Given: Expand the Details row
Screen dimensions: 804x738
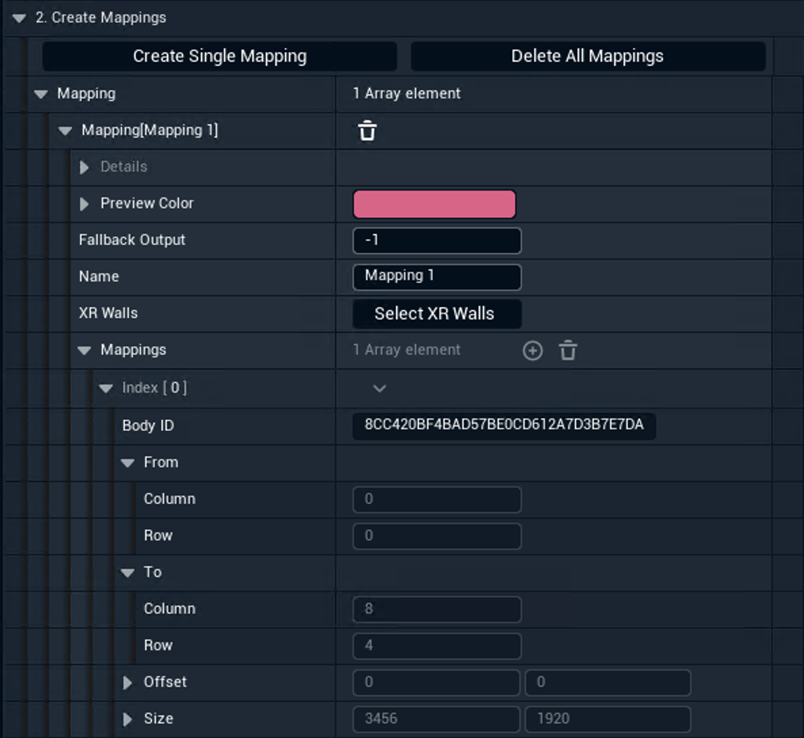Looking at the screenshot, I should pyautogui.click(x=84, y=168).
